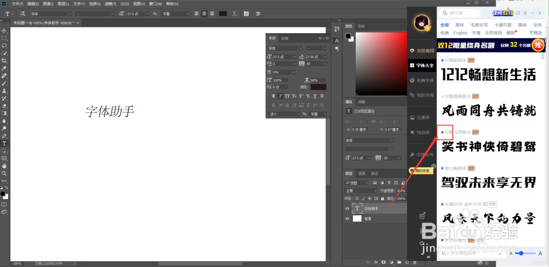549x267 pixels.
Task: Toggle character and paragraph panels button
Action: (x=246, y=14)
